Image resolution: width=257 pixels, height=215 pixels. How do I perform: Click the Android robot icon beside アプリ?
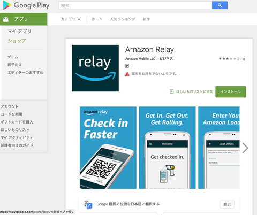(6, 19)
